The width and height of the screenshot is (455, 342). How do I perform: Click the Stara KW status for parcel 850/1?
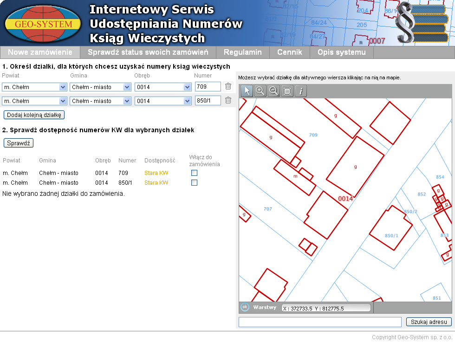(156, 183)
